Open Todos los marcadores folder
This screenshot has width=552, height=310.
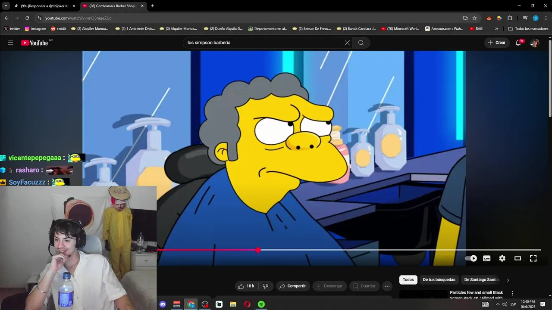(x=528, y=29)
